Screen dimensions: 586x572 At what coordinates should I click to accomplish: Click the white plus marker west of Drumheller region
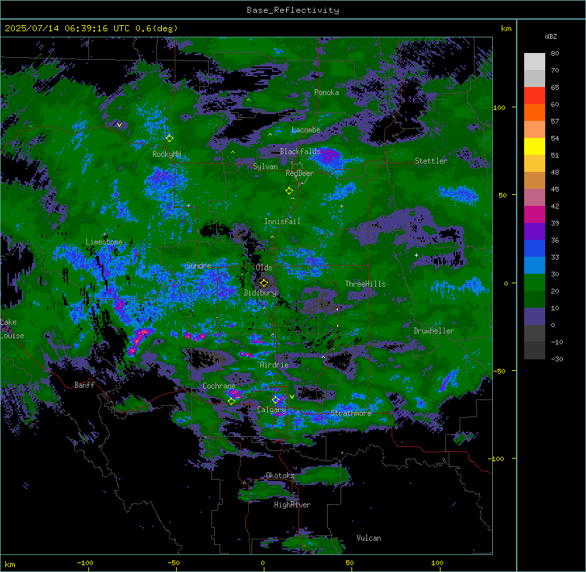pos(416,255)
